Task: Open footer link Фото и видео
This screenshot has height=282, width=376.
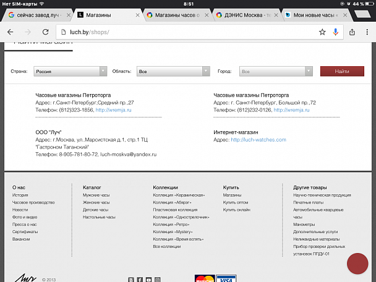Action: [x=25, y=217]
